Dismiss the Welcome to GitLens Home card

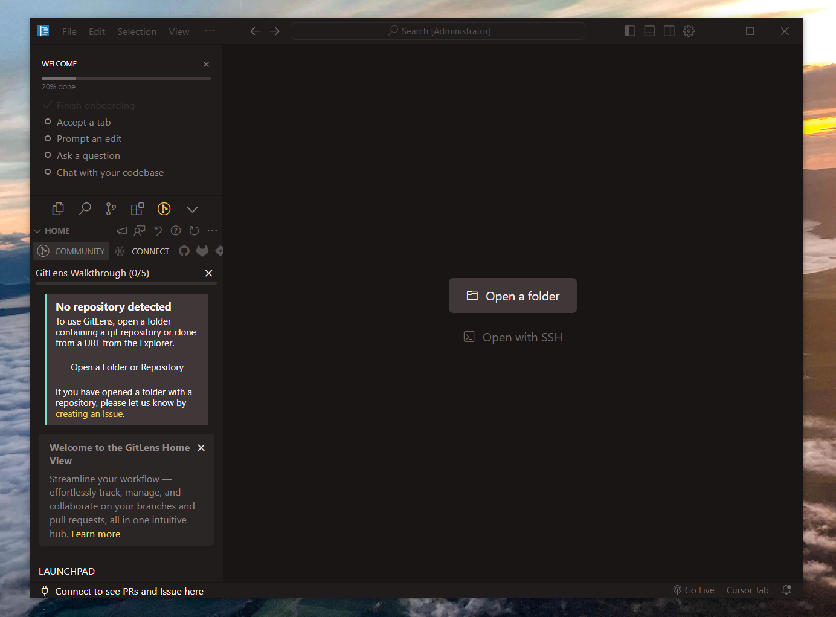click(x=201, y=448)
